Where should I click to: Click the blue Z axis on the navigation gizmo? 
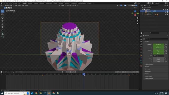click(x=135, y=11)
